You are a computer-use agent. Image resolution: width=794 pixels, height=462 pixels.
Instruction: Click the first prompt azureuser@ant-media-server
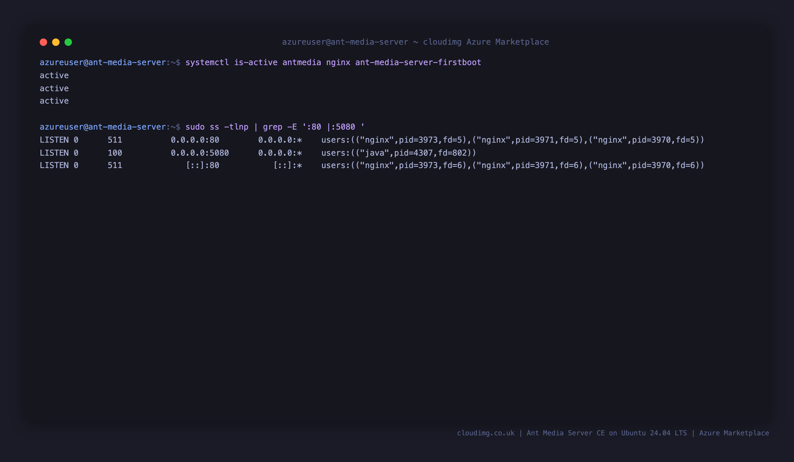coord(103,62)
